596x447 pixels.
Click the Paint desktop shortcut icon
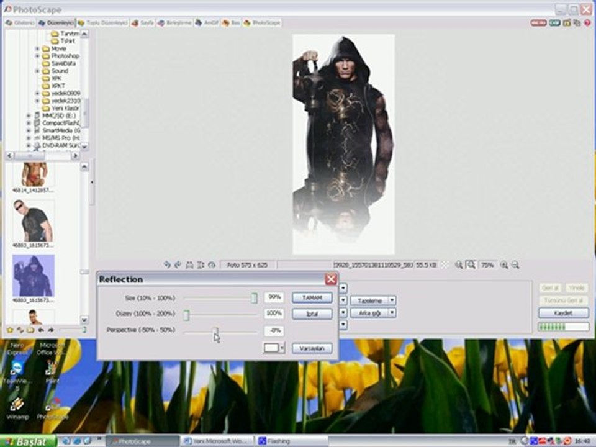click(52, 370)
